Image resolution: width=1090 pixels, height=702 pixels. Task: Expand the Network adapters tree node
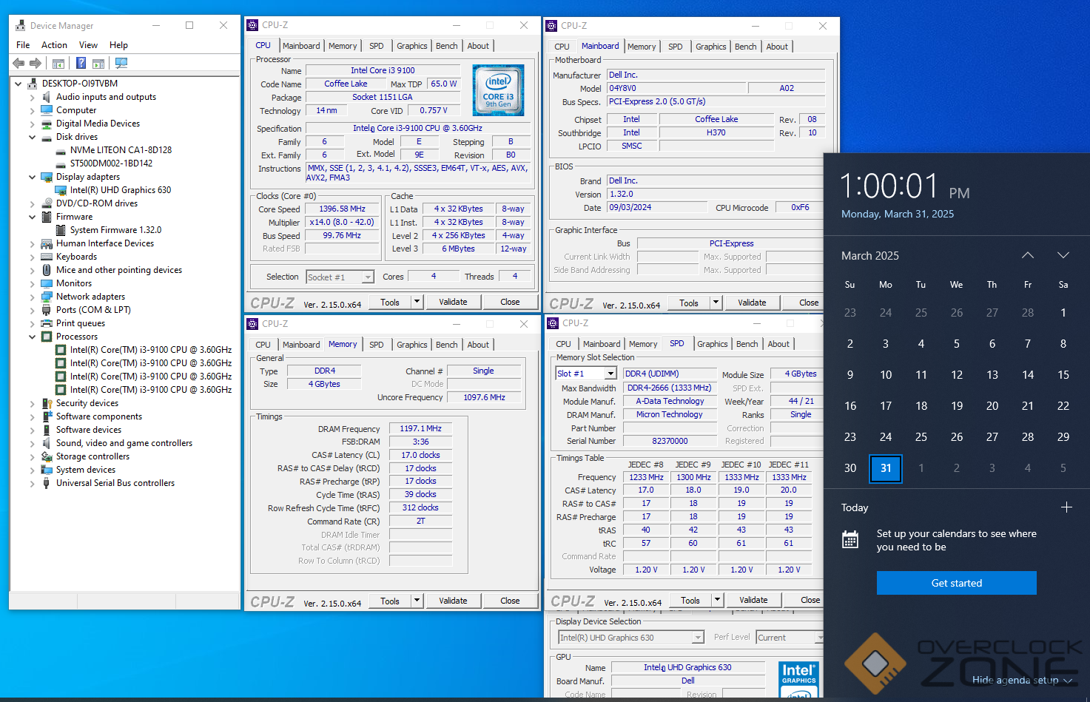click(32, 297)
